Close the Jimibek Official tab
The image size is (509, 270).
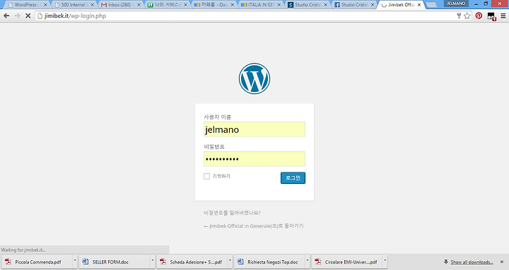419,5
